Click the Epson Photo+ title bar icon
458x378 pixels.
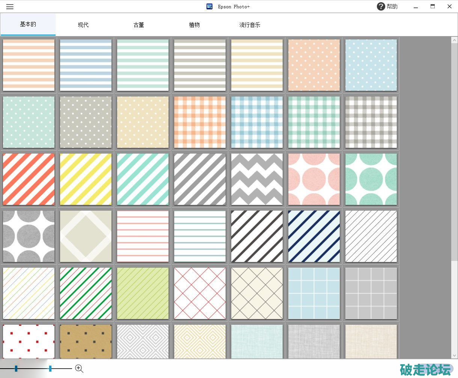click(x=209, y=6)
